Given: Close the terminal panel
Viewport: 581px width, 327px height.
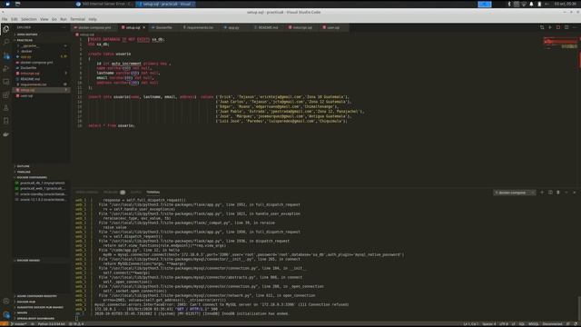Looking at the screenshot, I should 575,193.
